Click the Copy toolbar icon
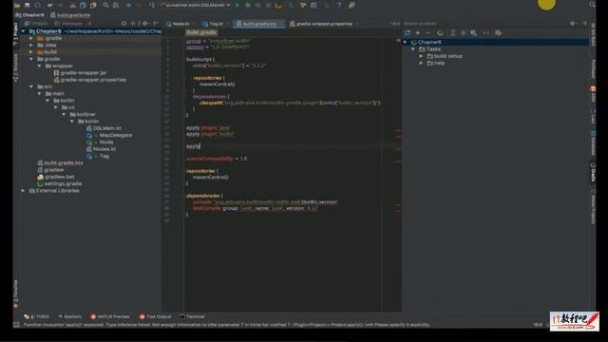Screen dimensions: 608x342 coord(83,5)
